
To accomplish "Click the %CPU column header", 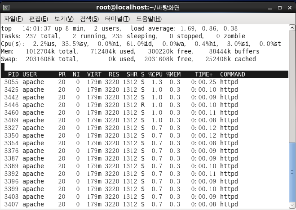I will (155, 74).
